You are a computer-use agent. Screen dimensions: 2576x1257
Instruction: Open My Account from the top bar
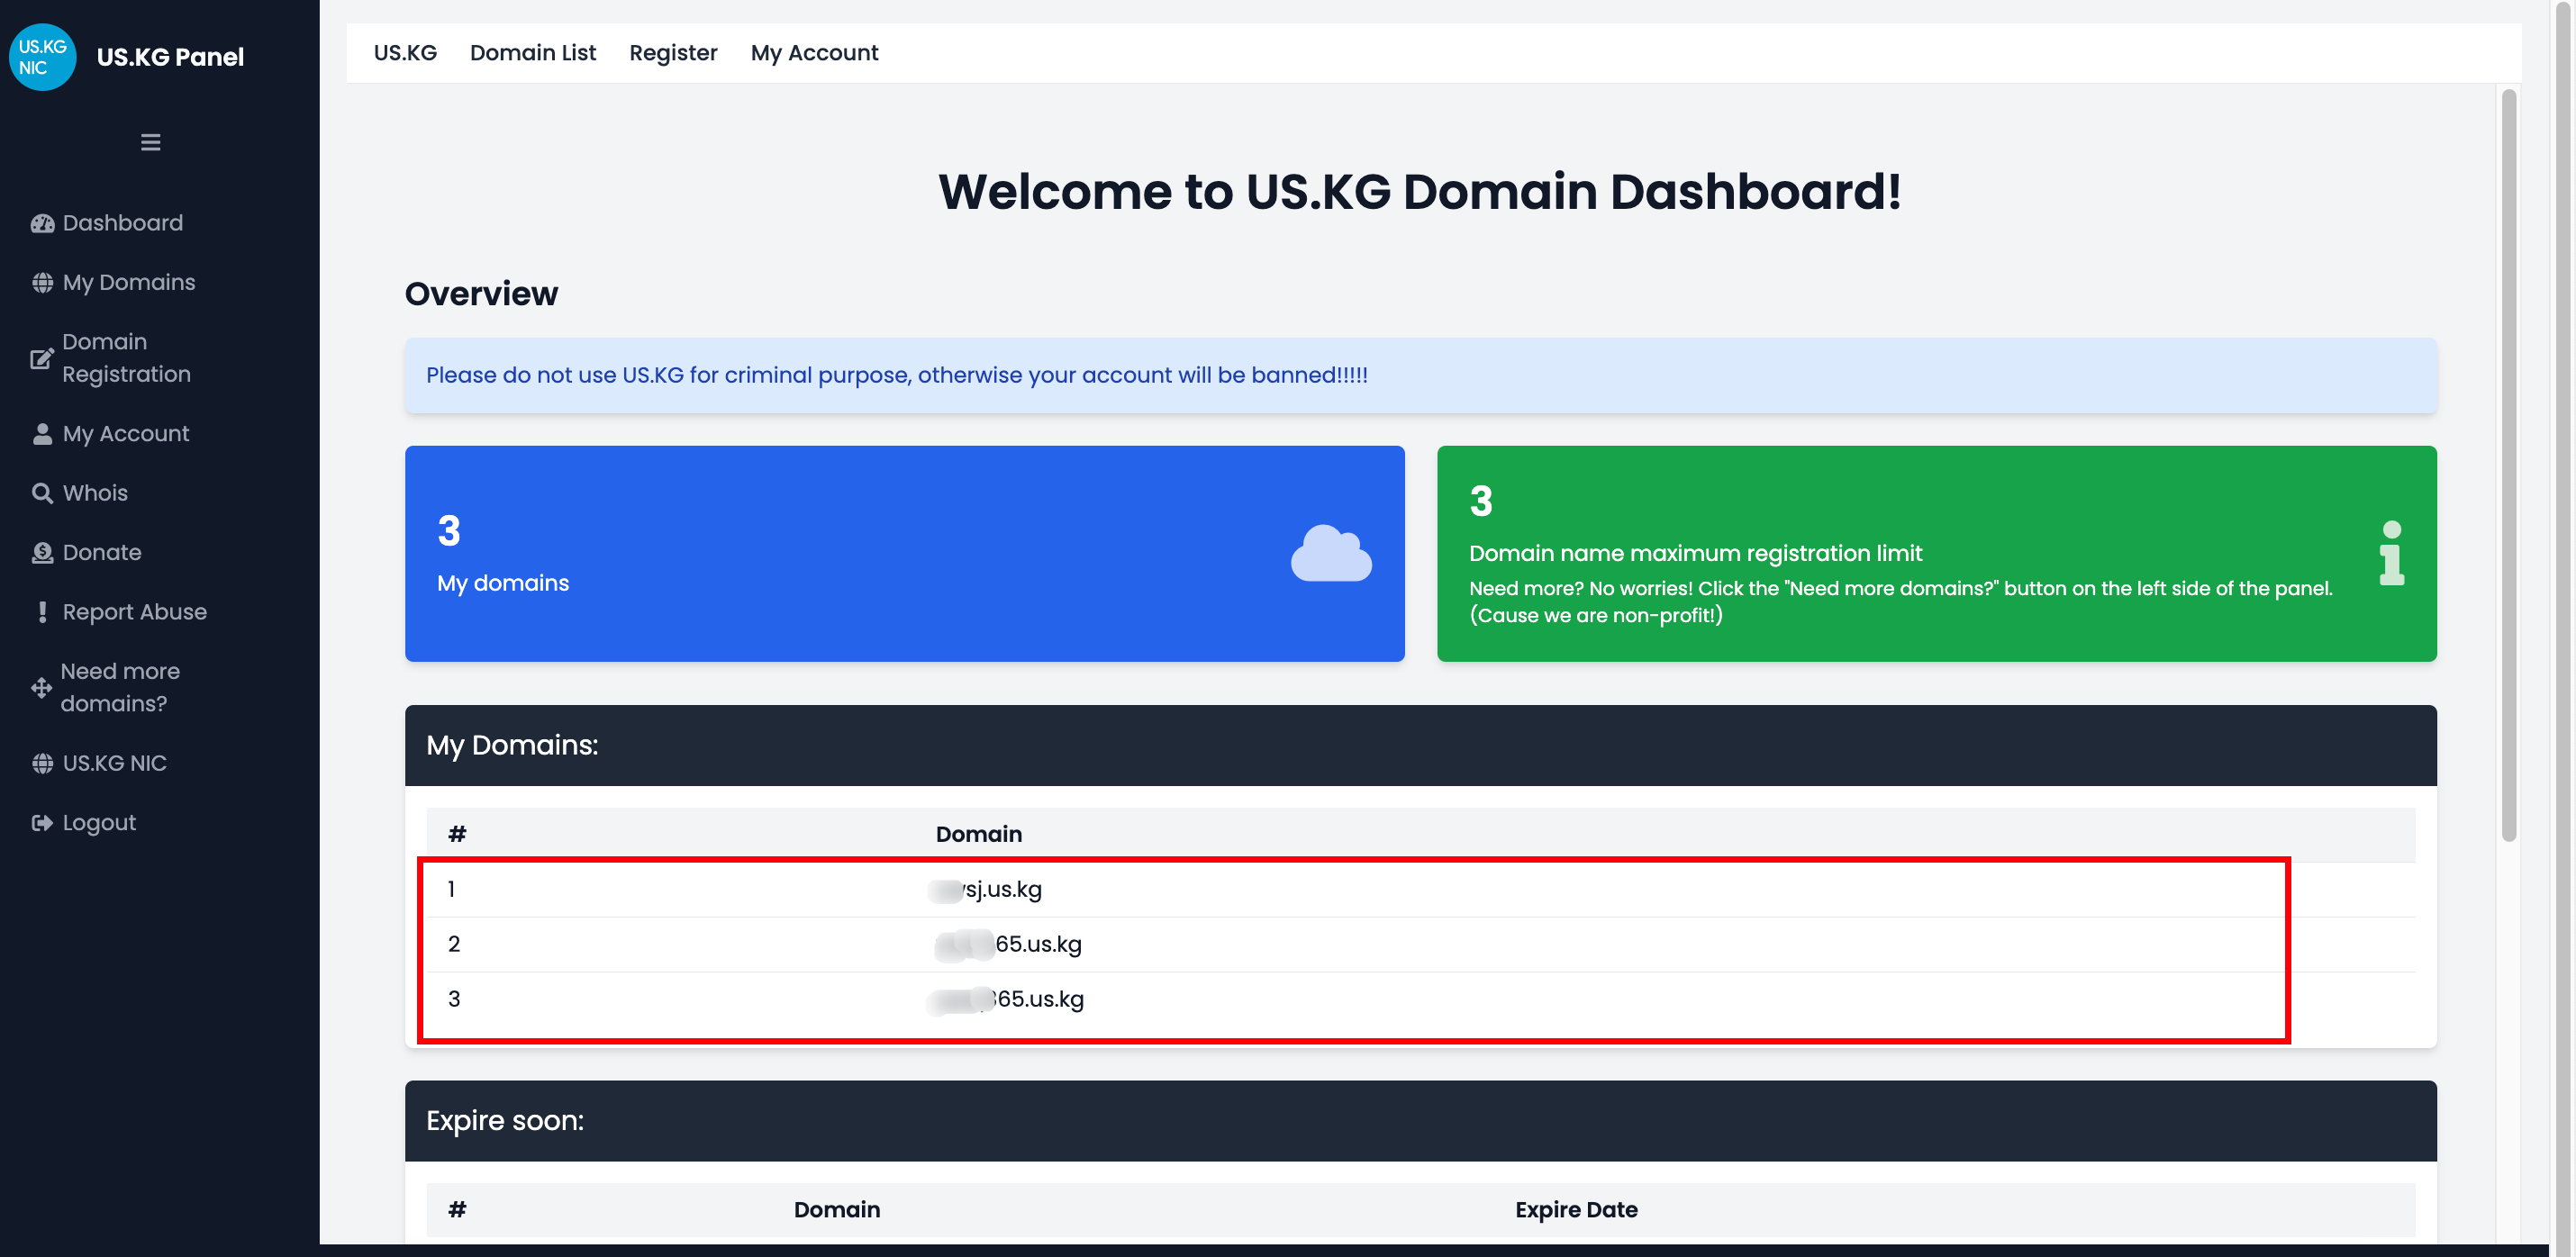click(x=814, y=52)
